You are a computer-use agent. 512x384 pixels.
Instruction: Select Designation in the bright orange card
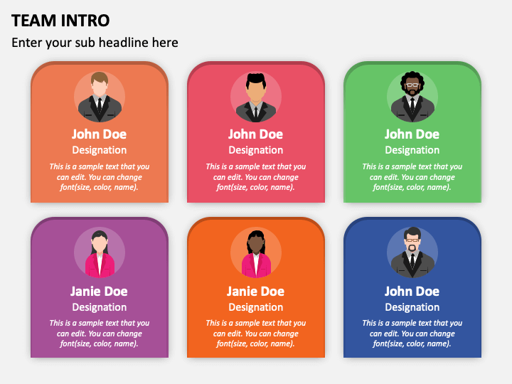(x=256, y=307)
